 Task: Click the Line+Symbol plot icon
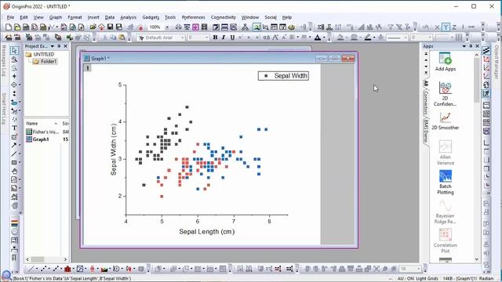56,269
